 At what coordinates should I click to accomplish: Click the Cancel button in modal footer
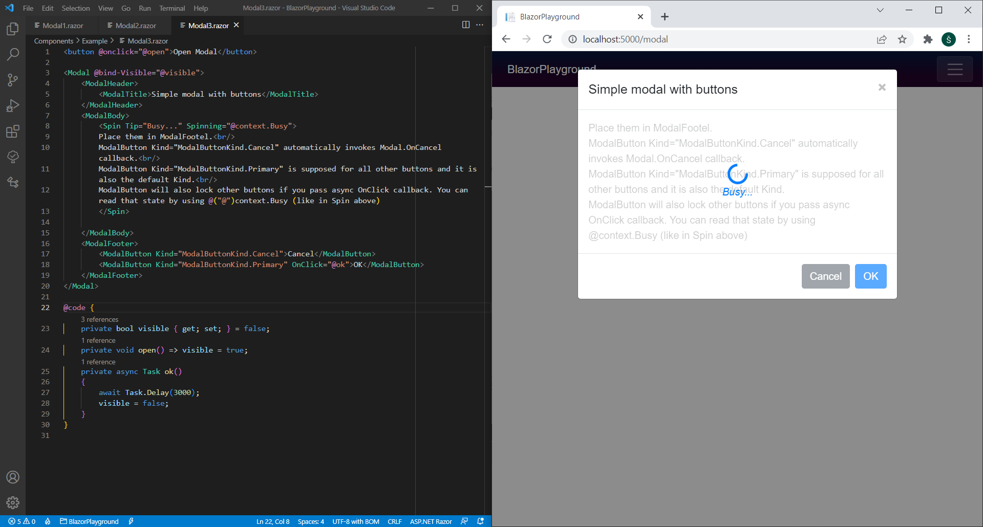pyautogui.click(x=825, y=276)
